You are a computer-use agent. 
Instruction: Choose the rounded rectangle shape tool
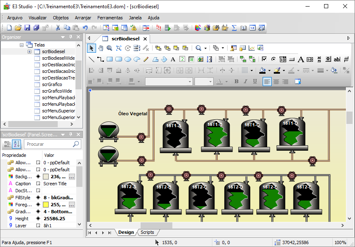click(x=119, y=59)
